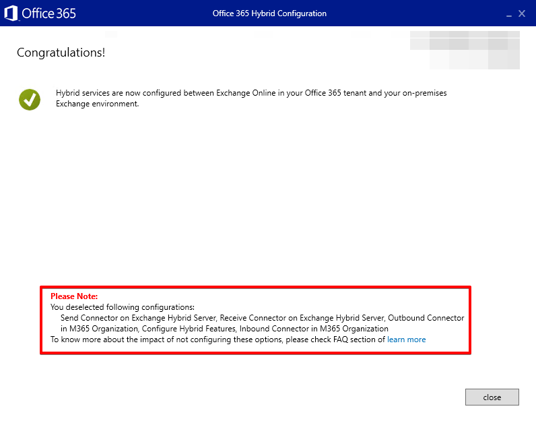Click 'Configure Hybrid Features' text
The height and width of the screenshot is (421, 536).
pyautogui.click(x=189, y=329)
